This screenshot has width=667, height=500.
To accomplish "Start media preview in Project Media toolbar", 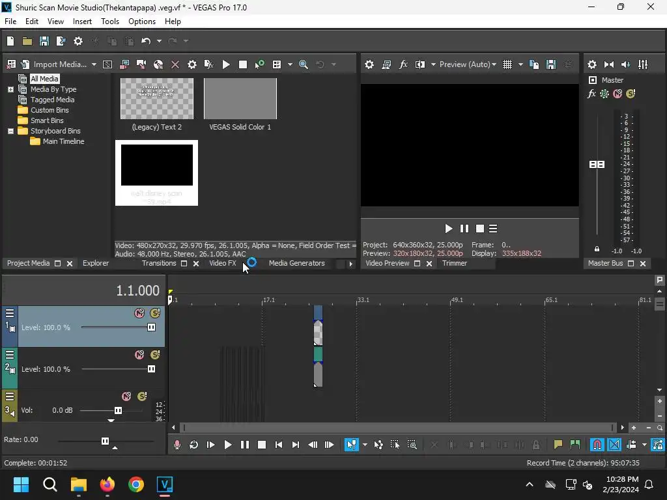I will tap(226, 64).
